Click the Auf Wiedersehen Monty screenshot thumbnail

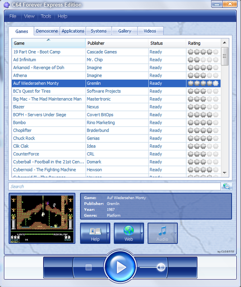coord(42,218)
